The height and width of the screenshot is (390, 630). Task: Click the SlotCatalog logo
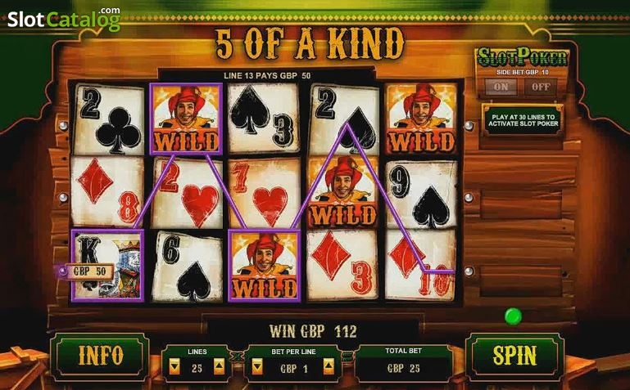coord(64,19)
